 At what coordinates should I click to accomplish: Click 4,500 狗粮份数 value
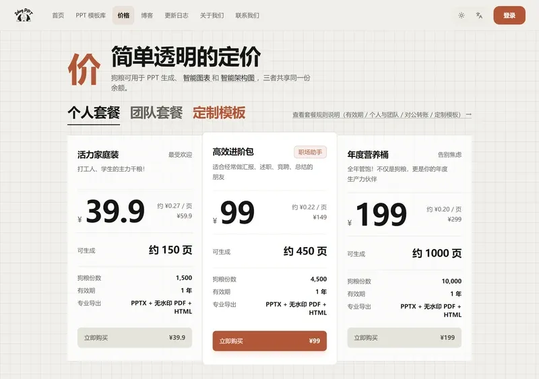319,279
